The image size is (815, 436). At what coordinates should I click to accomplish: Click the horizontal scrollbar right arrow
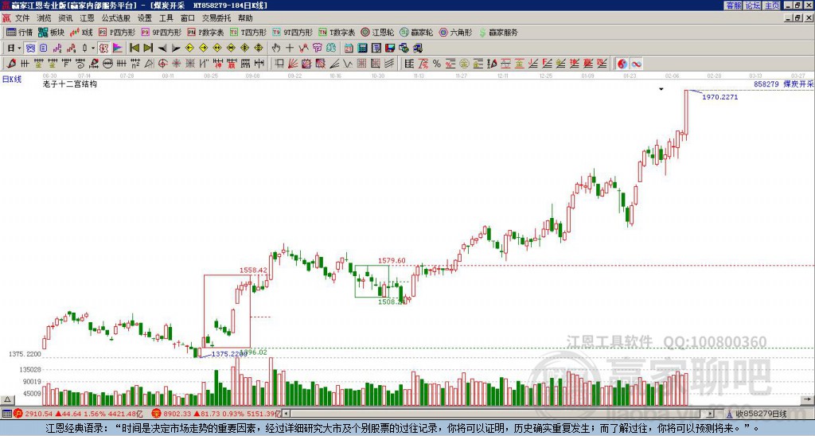[x=711, y=414]
